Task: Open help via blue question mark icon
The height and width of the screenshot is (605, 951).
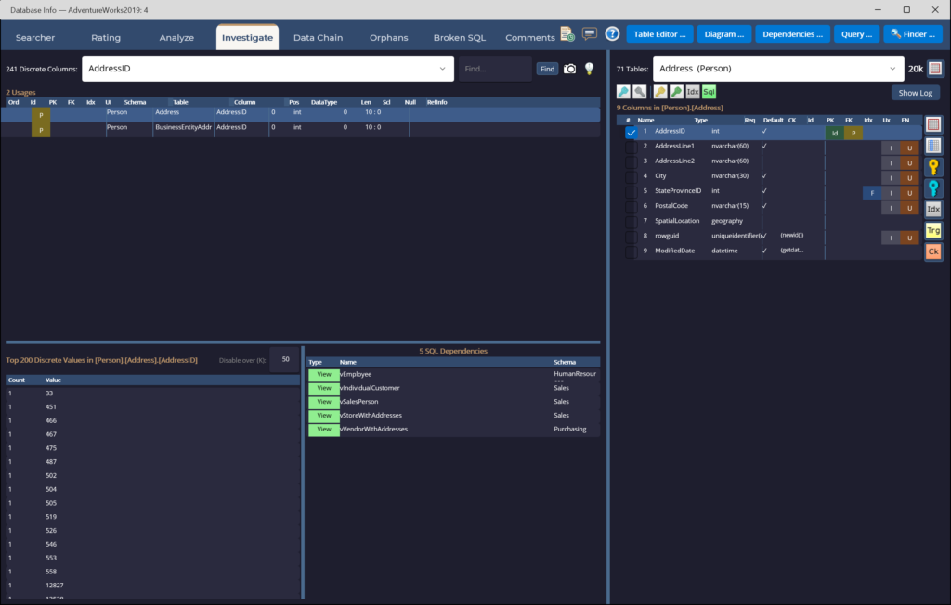Action: click(612, 34)
